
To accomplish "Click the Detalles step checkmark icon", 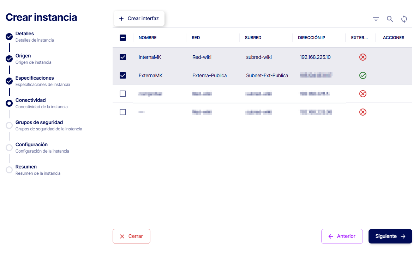I will pyautogui.click(x=9, y=37).
